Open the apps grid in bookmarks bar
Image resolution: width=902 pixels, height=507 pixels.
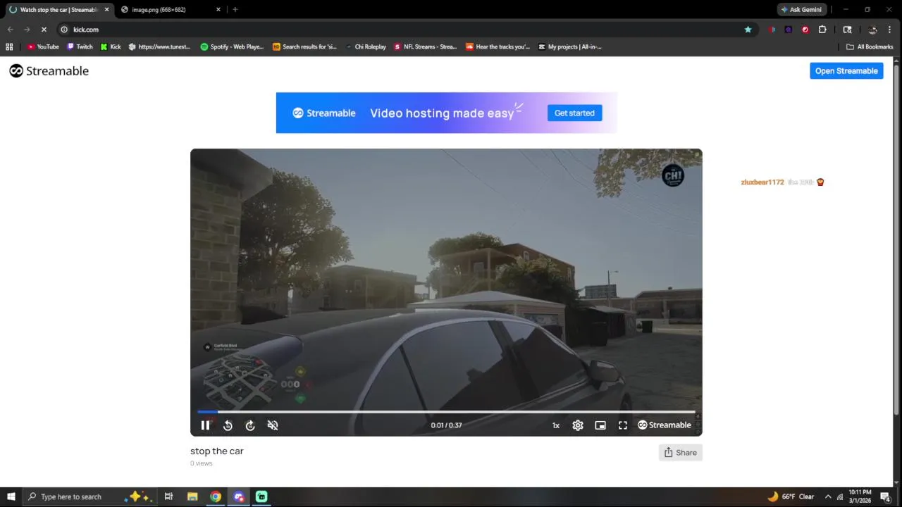9,47
